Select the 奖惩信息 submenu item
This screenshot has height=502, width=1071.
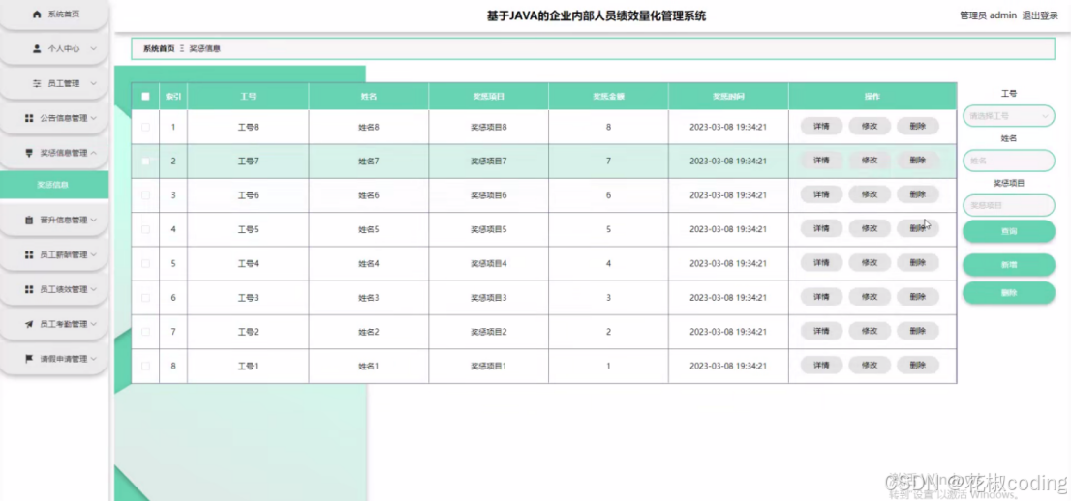point(54,185)
